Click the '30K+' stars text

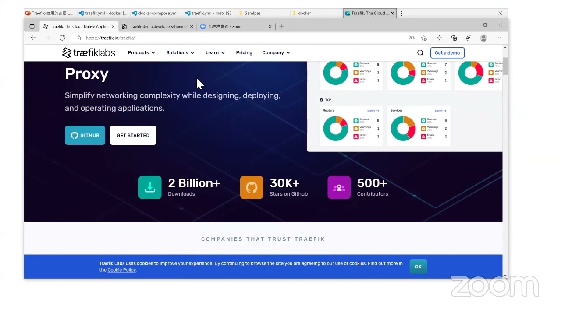tap(284, 183)
